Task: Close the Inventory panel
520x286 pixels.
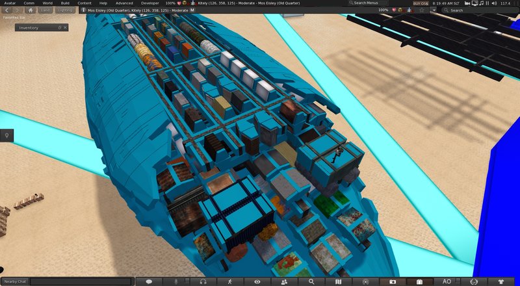Action: [65, 27]
